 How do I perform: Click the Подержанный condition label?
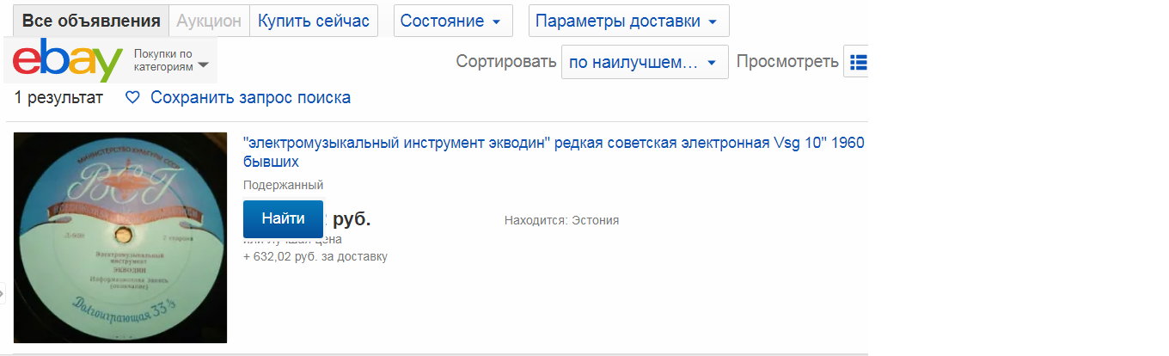283,185
